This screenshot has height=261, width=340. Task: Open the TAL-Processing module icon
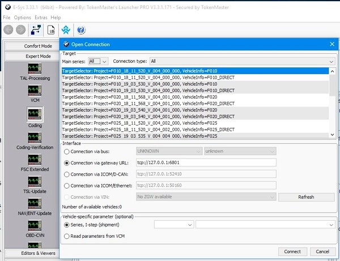pyautogui.click(x=35, y=68)
